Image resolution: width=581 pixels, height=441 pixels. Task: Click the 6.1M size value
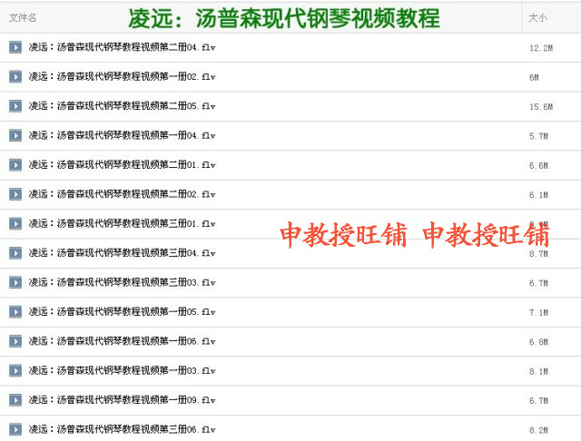click(x=538, y=195)
